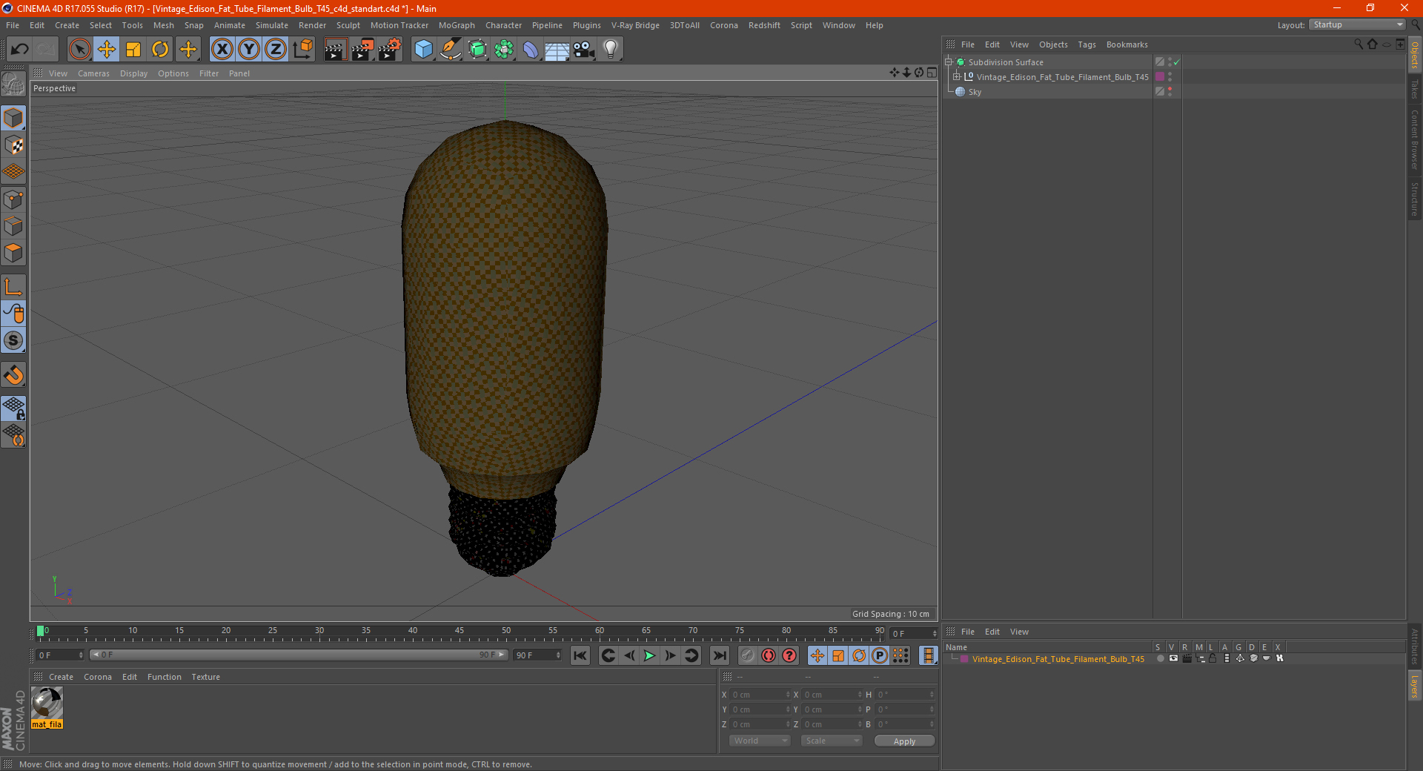Open the World coordinate dropdown

click(760, 741)
